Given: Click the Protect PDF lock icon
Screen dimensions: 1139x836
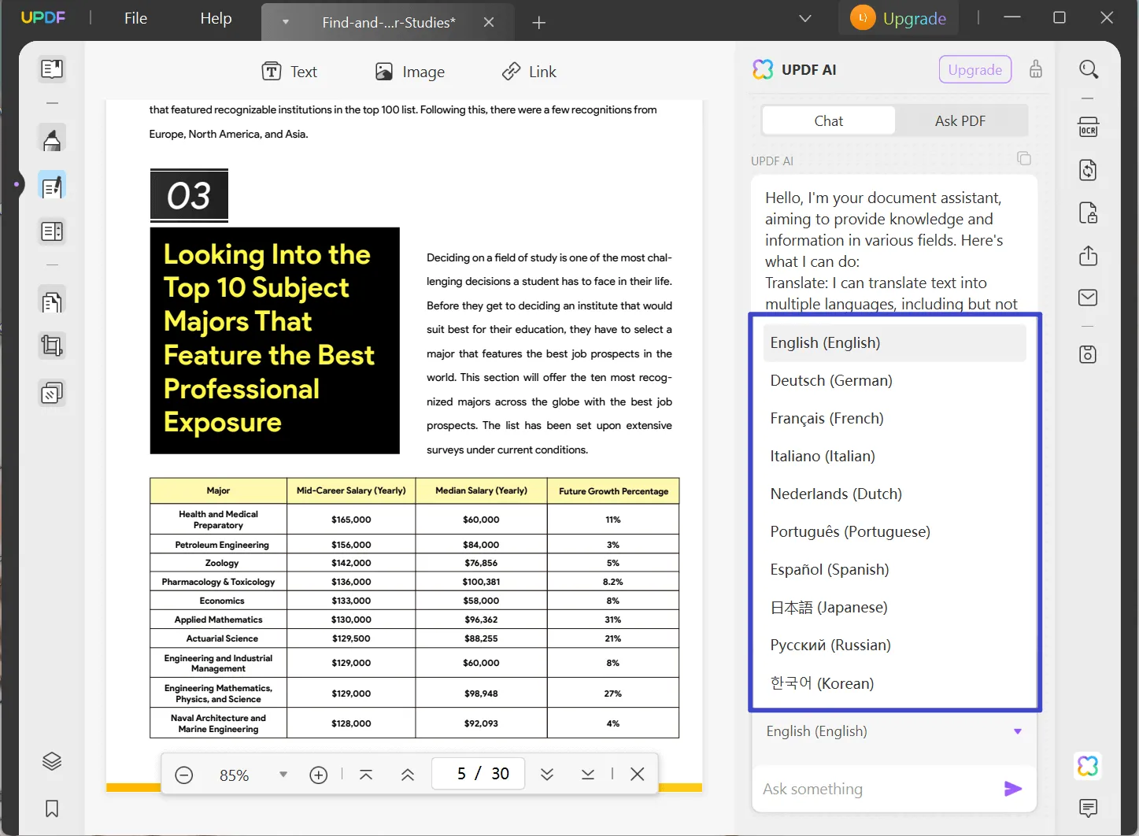Looking at the screenshot, I should coord(1088,213).
